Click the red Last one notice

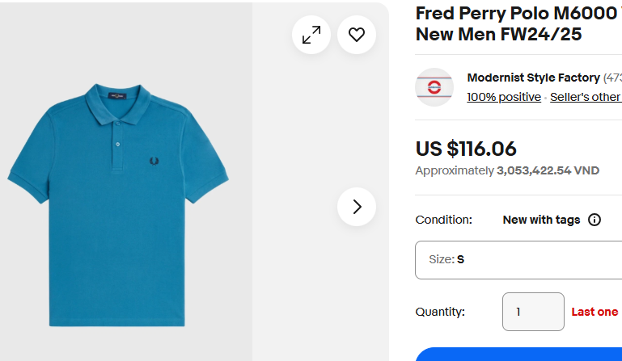click(594, 312)
